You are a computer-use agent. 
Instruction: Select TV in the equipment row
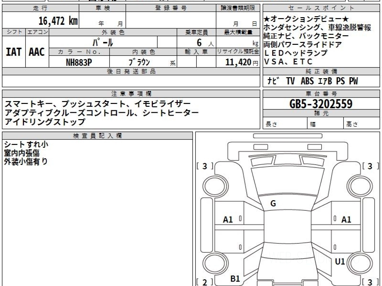[x=290, y=81]
